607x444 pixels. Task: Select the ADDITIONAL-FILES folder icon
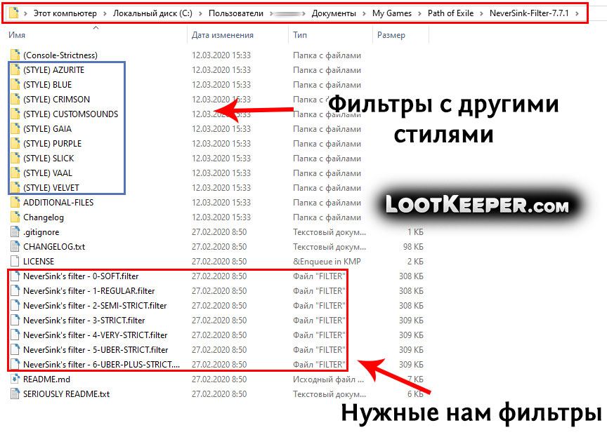tap(15, 202)
